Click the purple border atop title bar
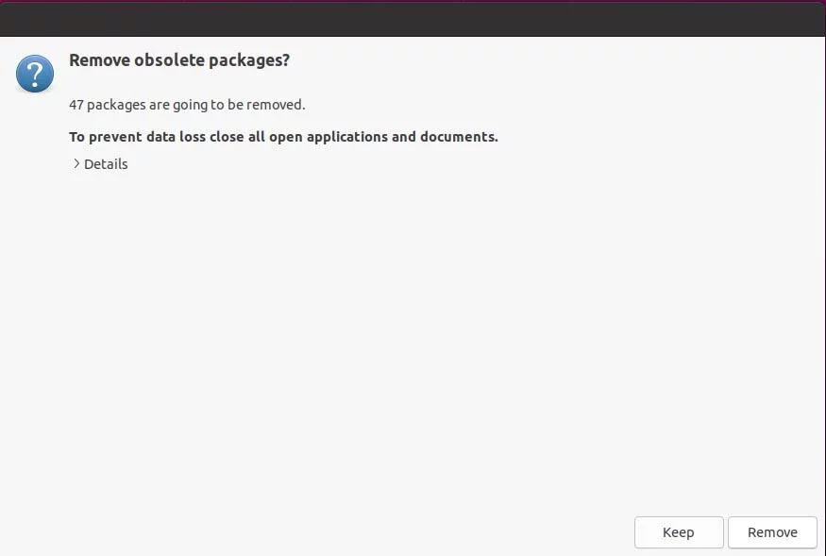Viewport: 826px width, 556px height. click(x=413, y=1)
